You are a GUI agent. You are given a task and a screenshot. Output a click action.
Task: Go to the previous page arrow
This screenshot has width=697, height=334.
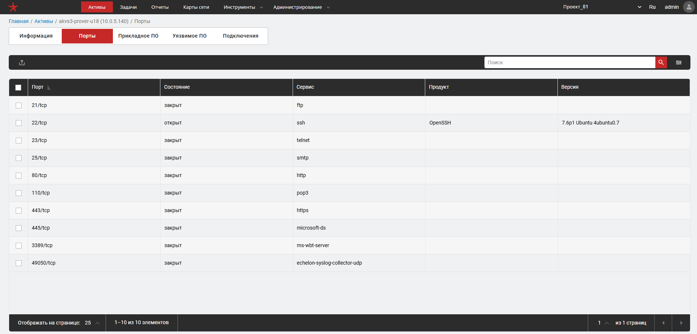coord(663,323)
